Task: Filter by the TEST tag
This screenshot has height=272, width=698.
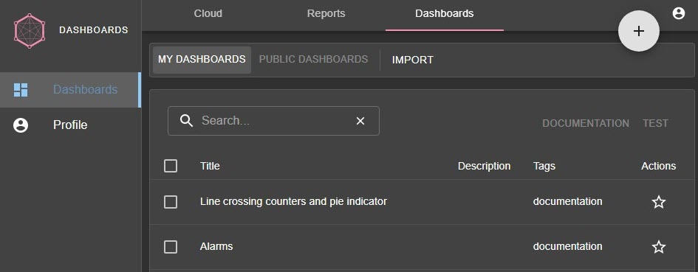Action: click(x=655, y=124)
